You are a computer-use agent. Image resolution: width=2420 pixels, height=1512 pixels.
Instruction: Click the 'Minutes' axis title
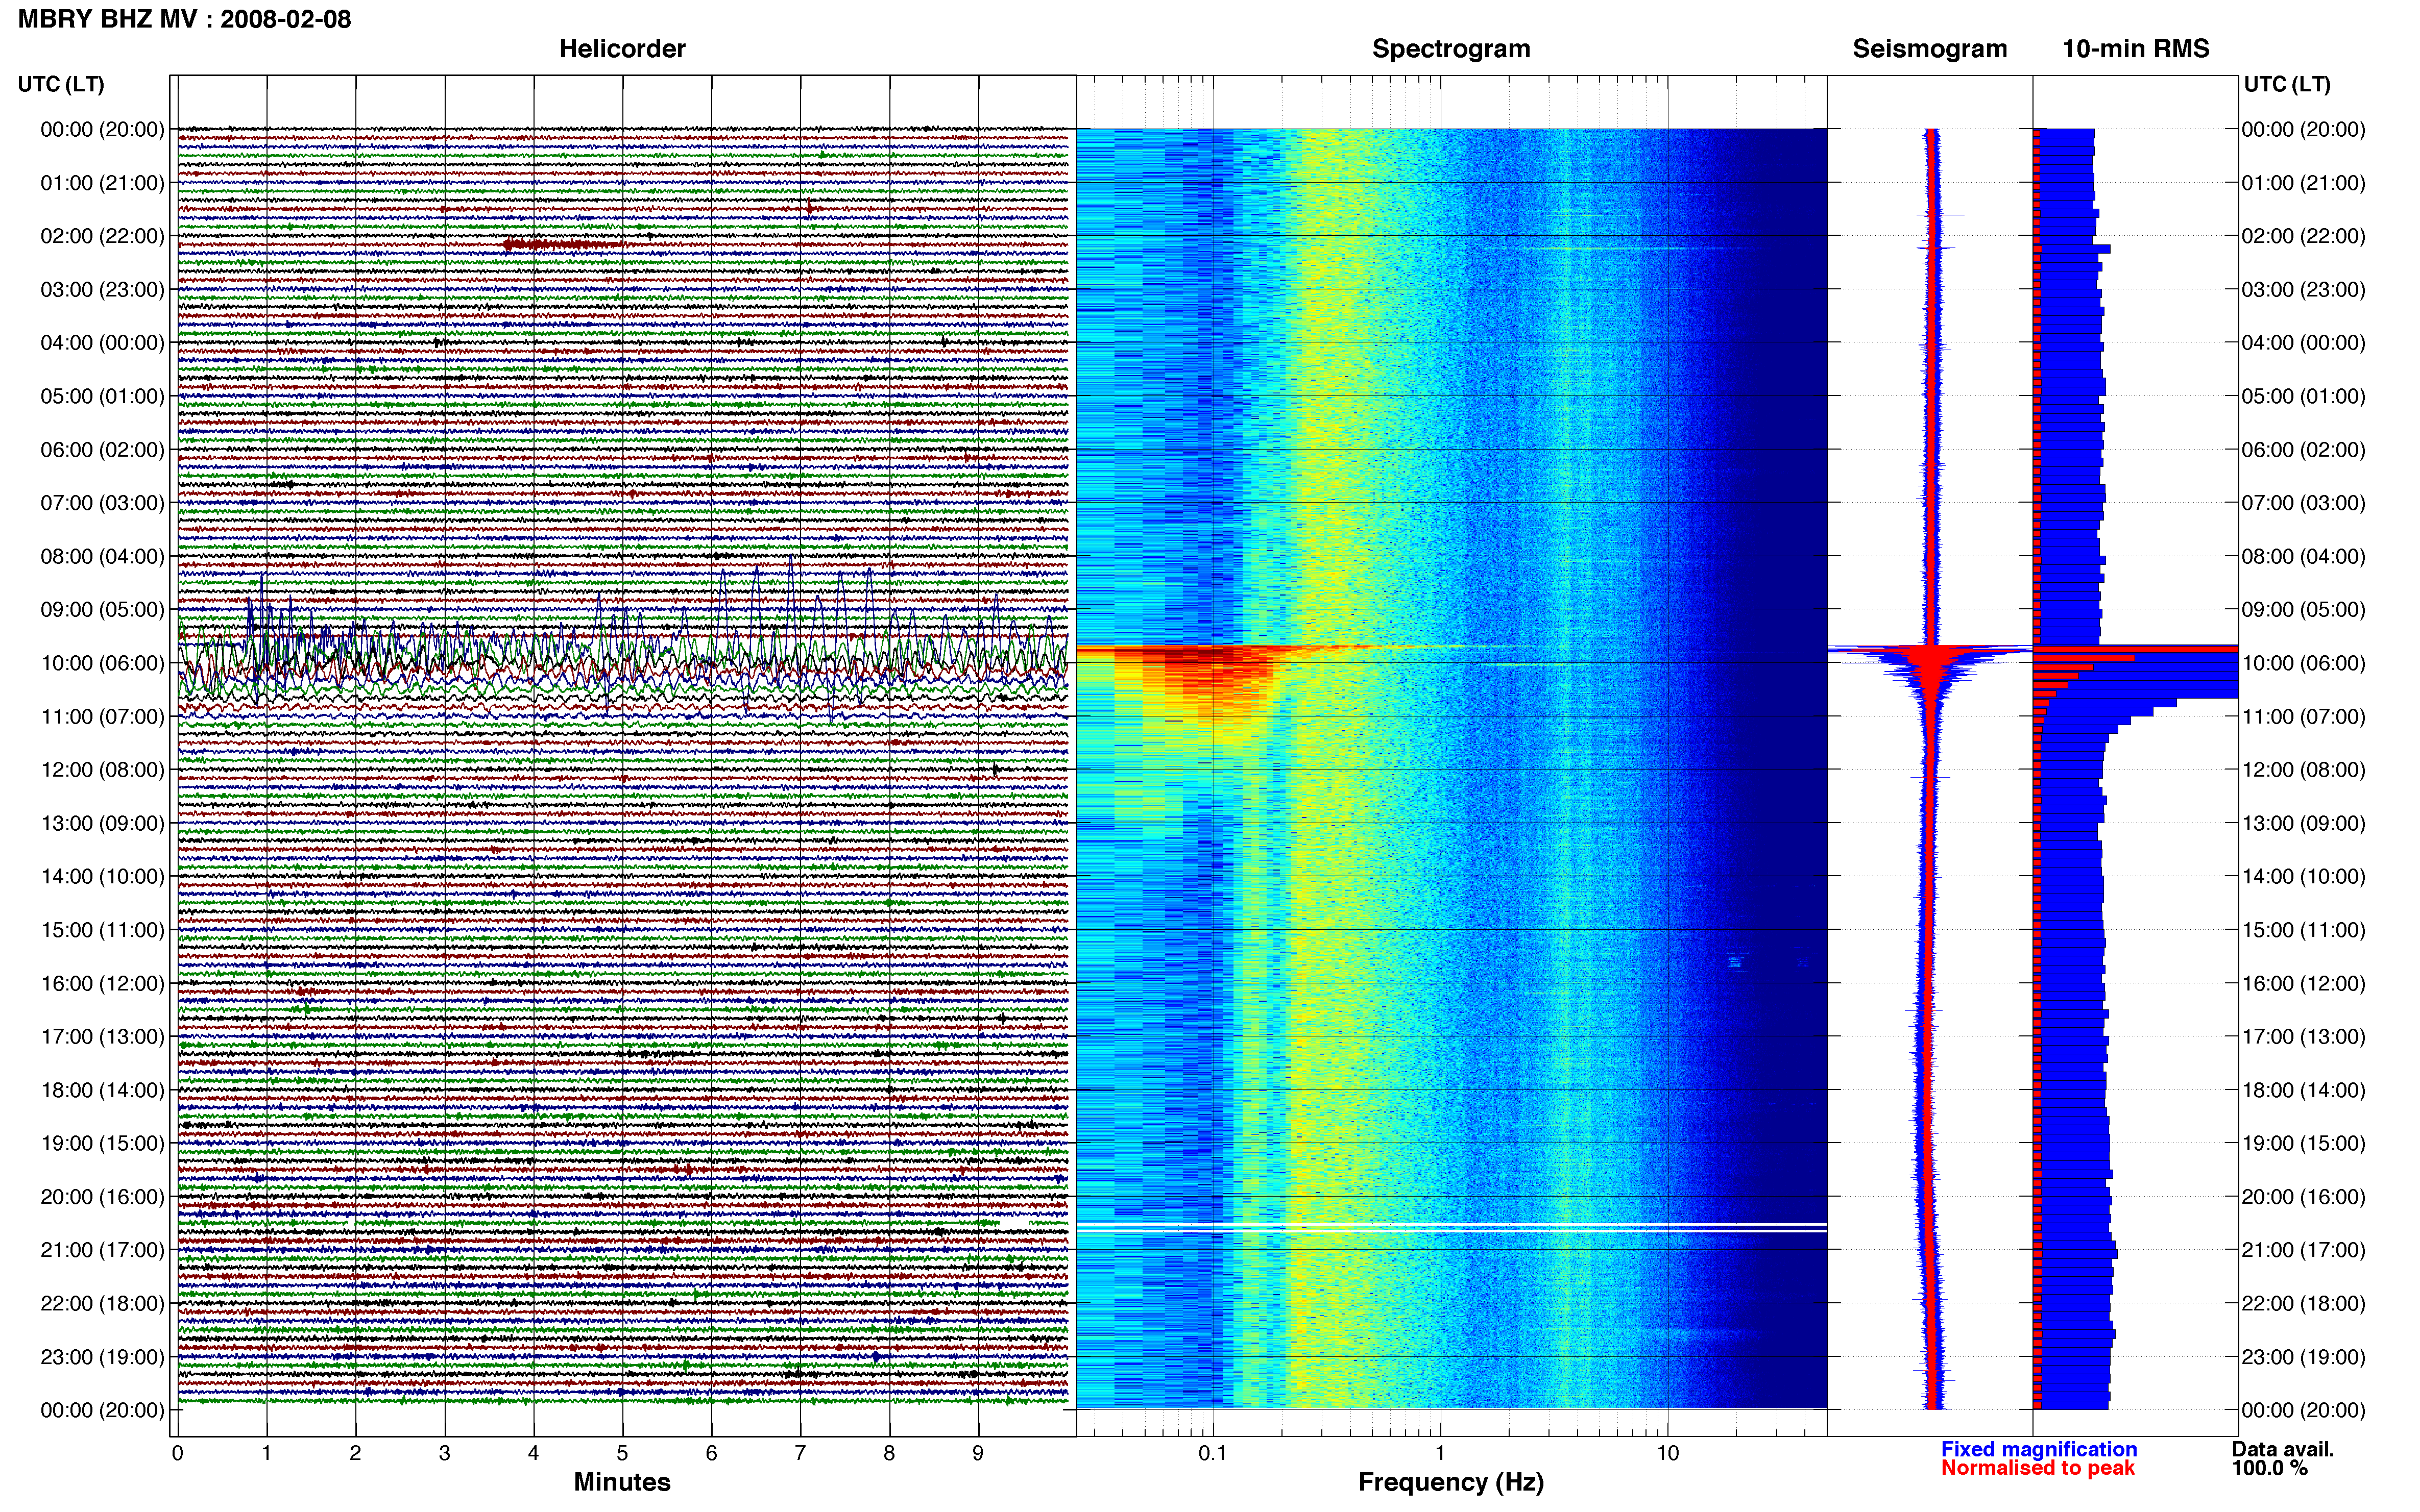(622, 1482)
